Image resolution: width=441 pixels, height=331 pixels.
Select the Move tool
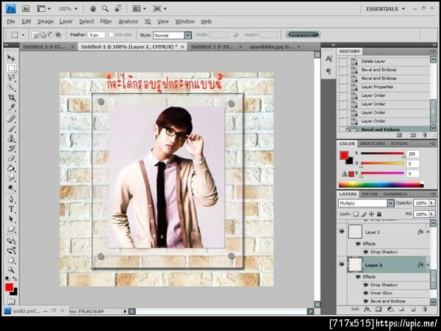11,57
